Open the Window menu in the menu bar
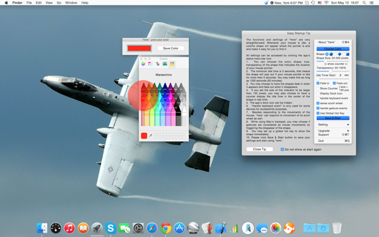Viewport: 379px width, 237px height. tap(71, 2)
